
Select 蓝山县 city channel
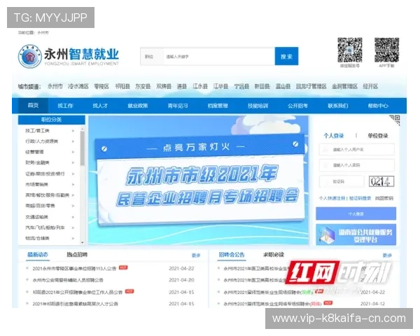tap(283, 86)
